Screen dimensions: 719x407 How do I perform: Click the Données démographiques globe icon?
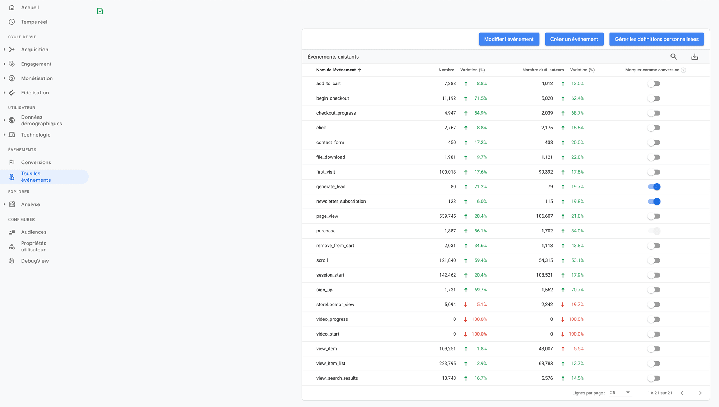12,120
